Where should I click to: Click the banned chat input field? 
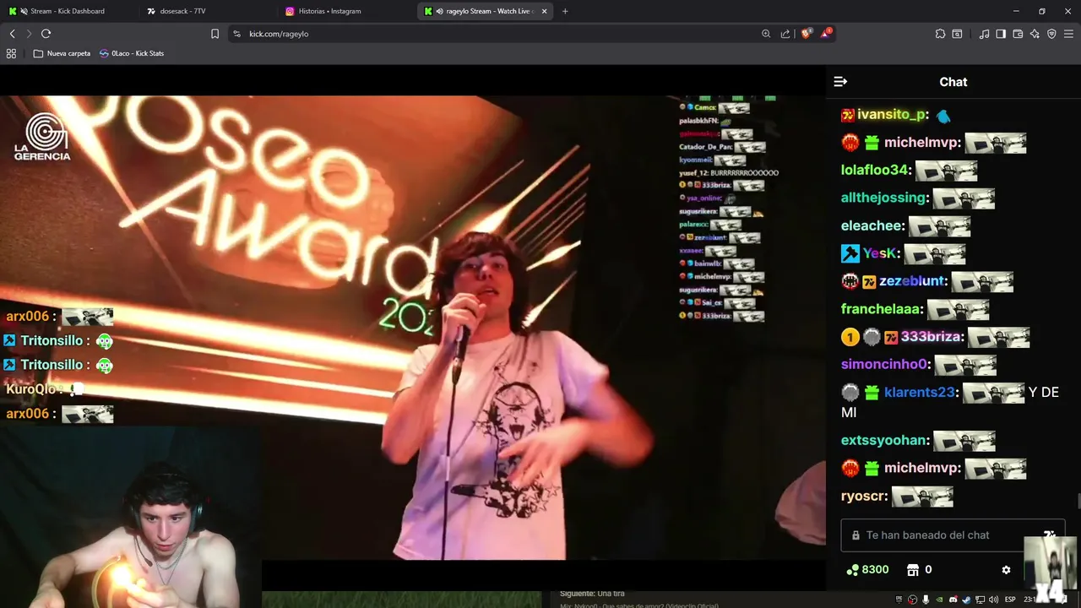953,535
